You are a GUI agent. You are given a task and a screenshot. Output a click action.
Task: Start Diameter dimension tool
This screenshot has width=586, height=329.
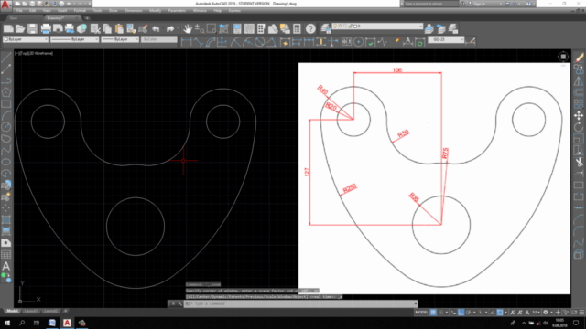(259, 42)
